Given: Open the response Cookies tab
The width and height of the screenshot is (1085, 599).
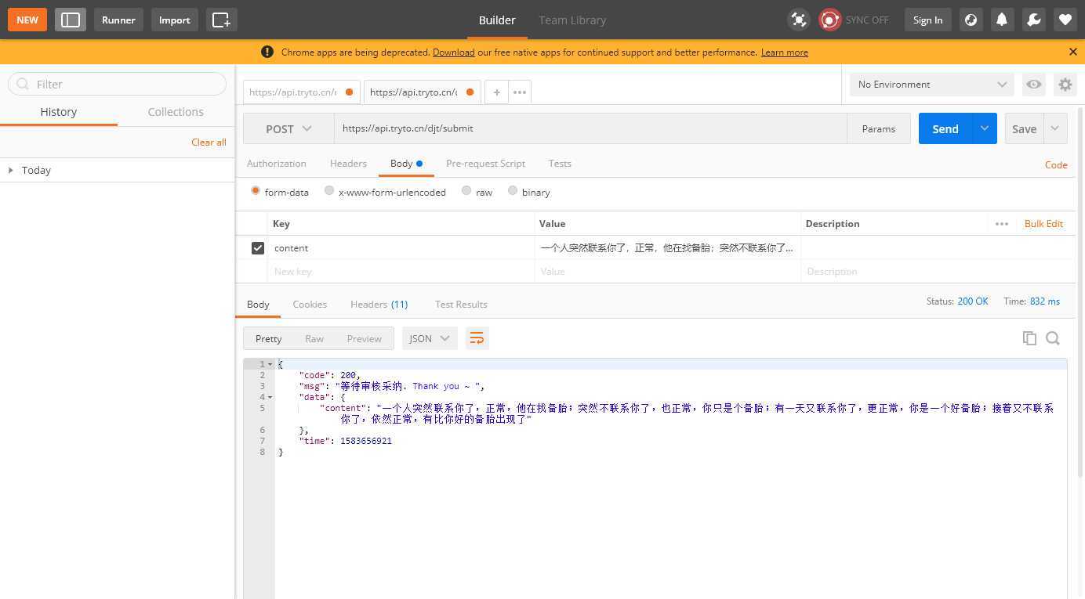Looking at the screenshot, I should pos(310,304).
